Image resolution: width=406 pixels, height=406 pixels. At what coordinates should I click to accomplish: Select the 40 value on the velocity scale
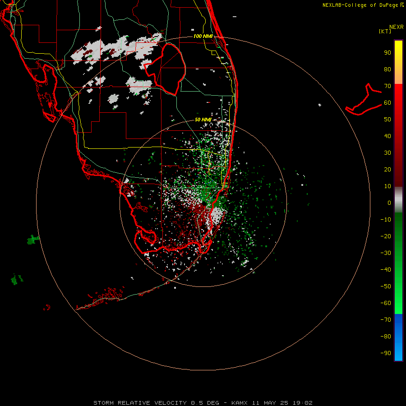(x=388, y=136)
